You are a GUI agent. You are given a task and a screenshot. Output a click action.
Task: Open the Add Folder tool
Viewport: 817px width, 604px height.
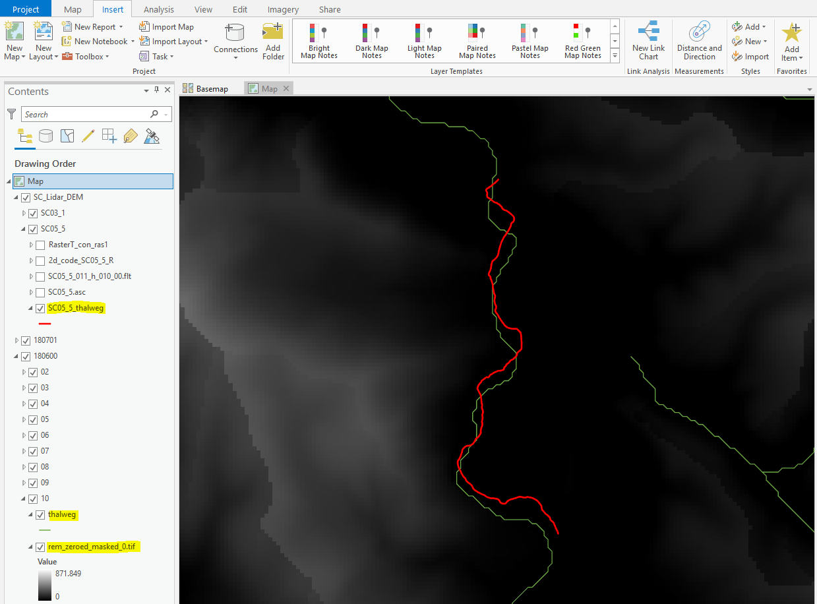(x=273, y=40)
